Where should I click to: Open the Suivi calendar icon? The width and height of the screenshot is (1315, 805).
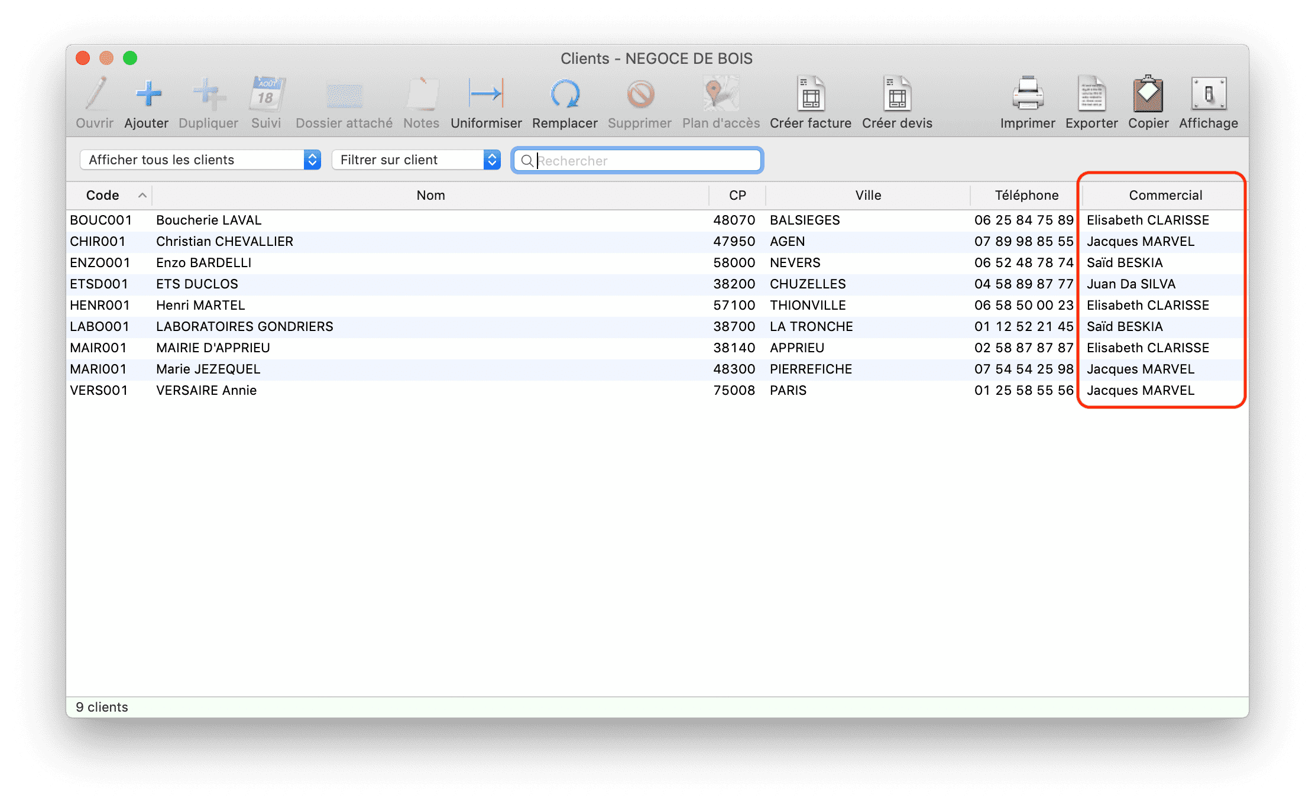(266, 94)
